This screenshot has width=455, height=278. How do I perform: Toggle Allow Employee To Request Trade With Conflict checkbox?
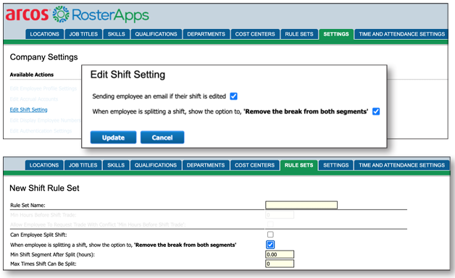point(270,224)
